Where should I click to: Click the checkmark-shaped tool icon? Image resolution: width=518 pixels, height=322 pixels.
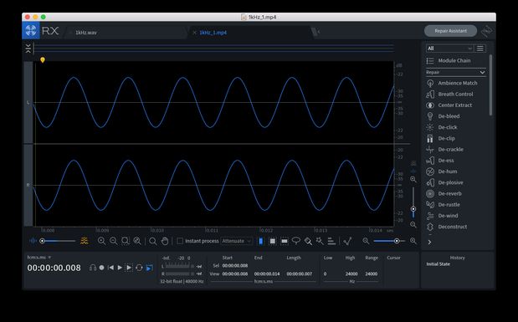tap(347, 241)
